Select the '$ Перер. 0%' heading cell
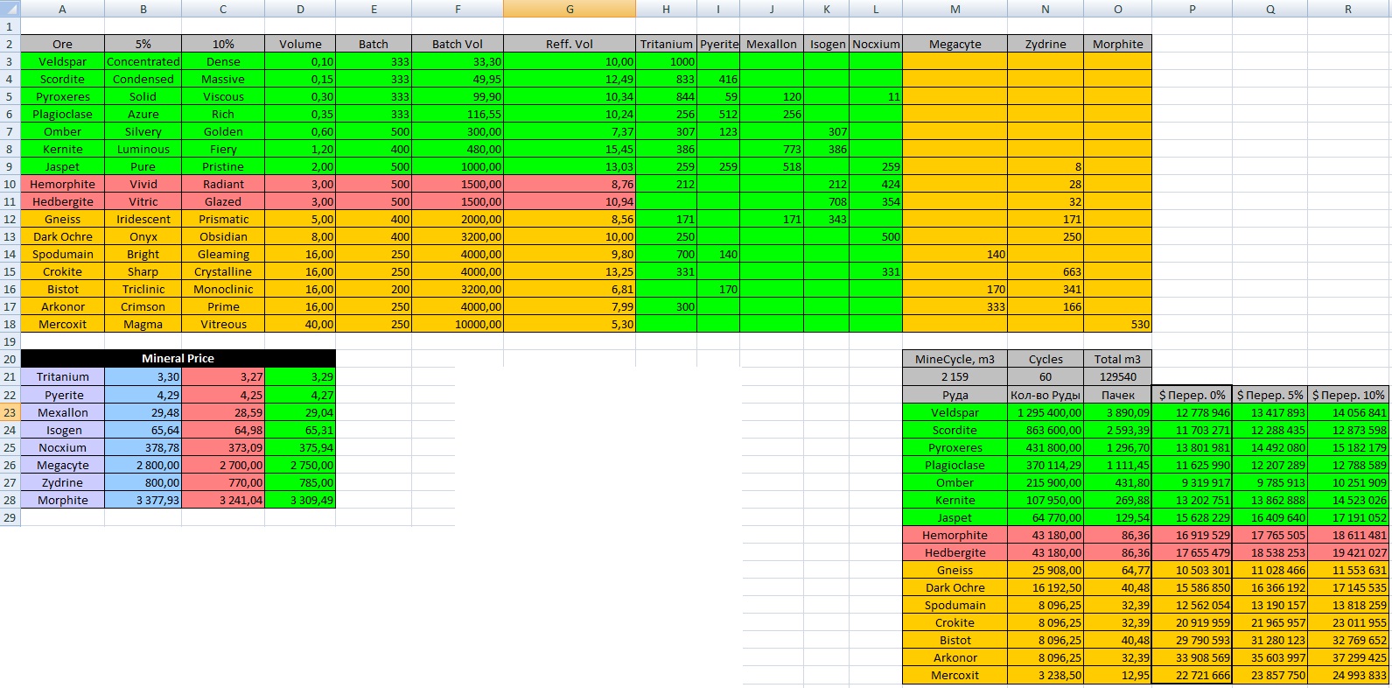 (1192, 395)
